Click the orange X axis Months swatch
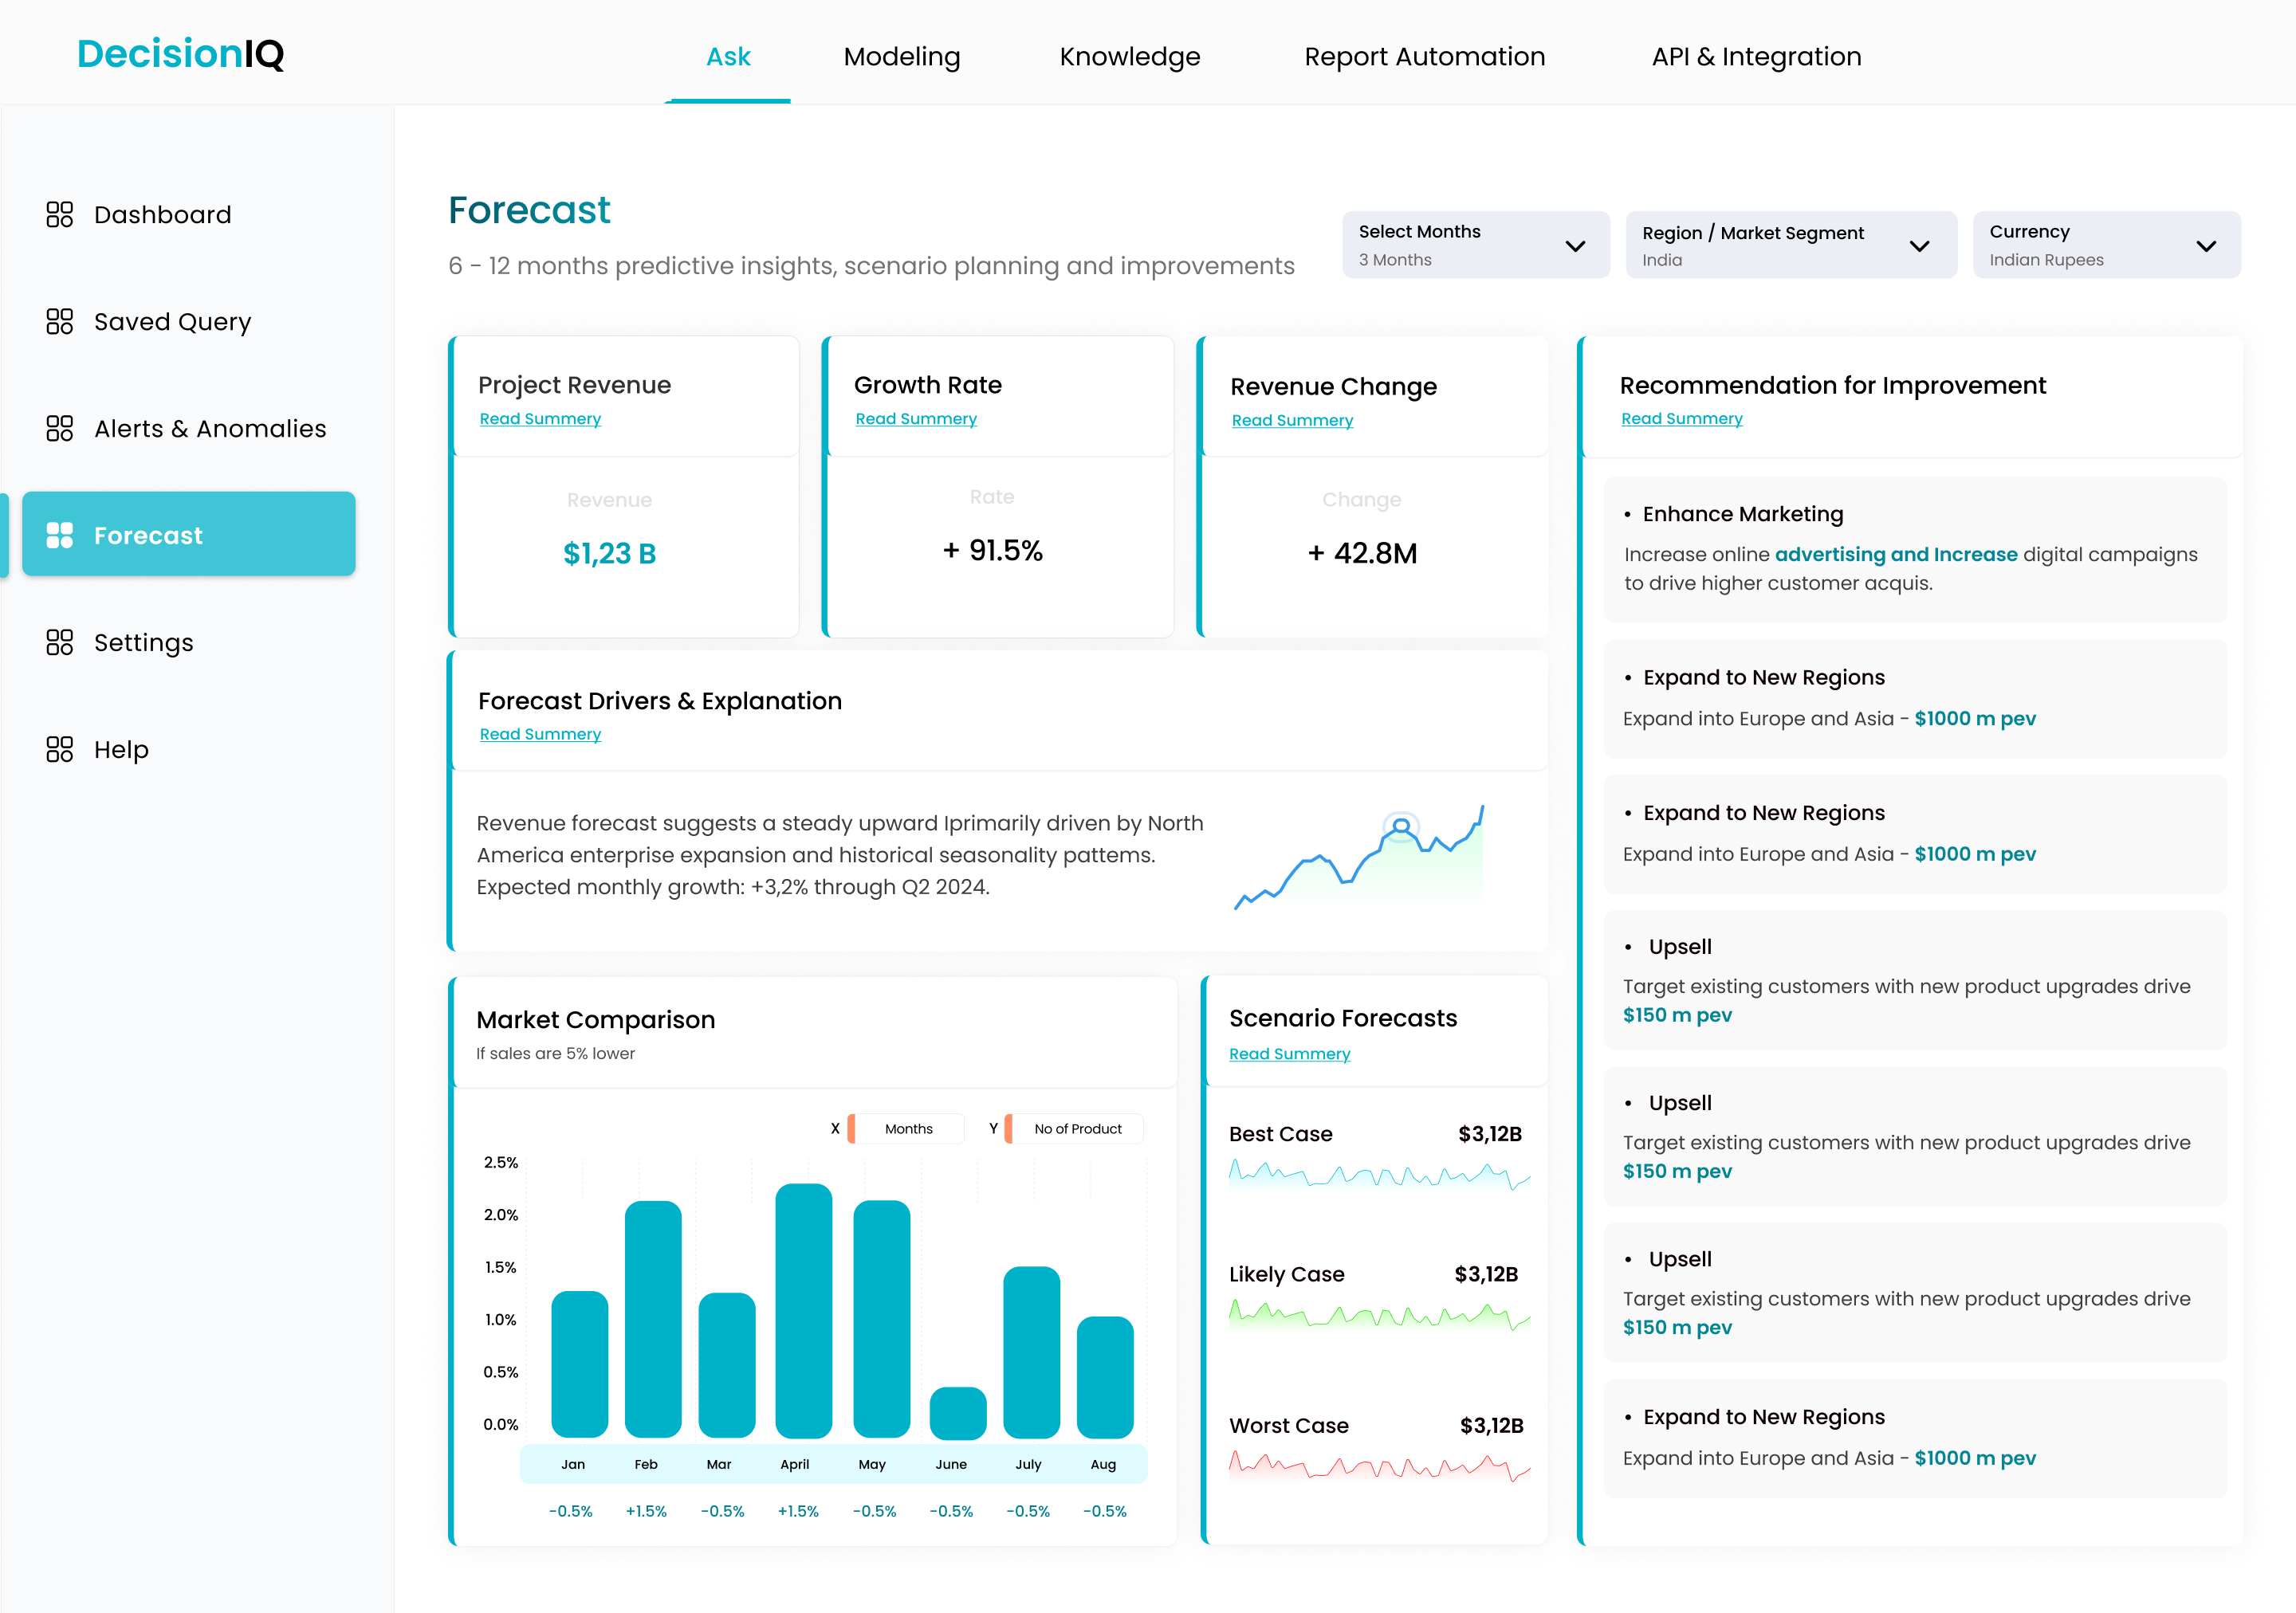2296x1613 pixels. pyautogui.click(x=851, y=1128)
